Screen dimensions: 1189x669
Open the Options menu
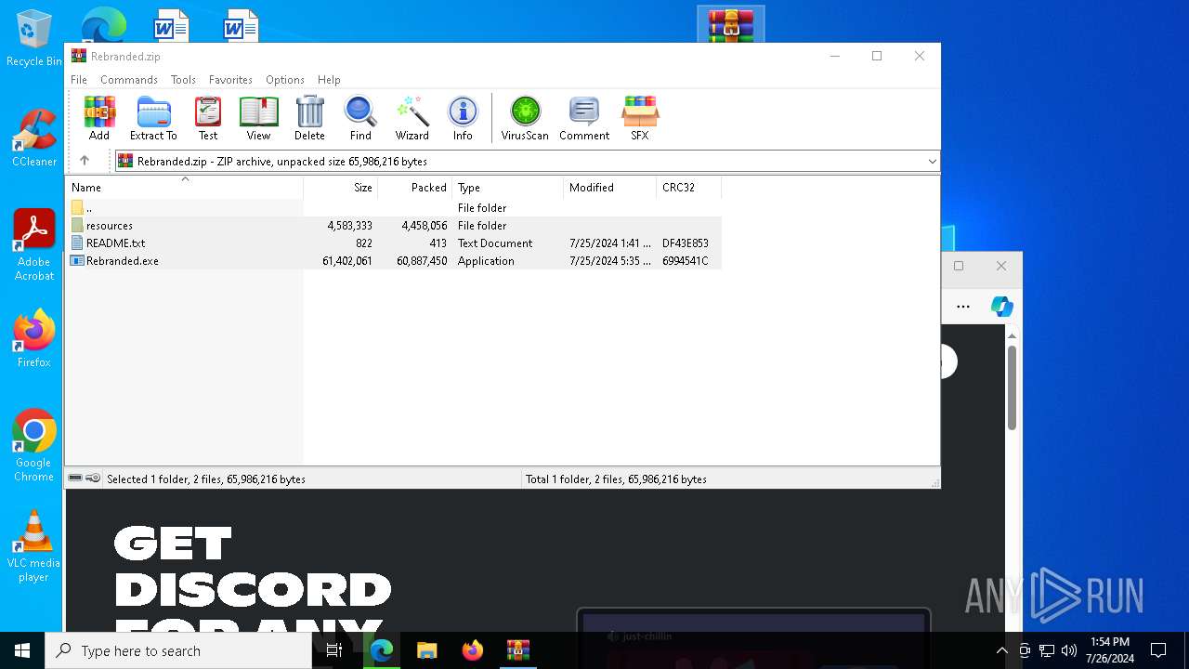pos(285,80)
